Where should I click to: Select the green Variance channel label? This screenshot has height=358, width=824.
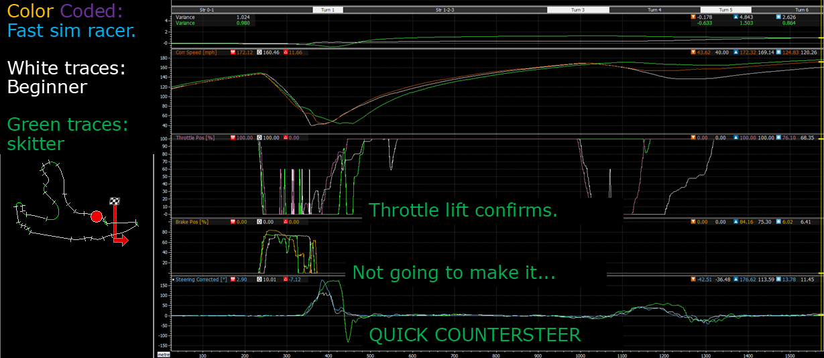[x=185, y=23]
